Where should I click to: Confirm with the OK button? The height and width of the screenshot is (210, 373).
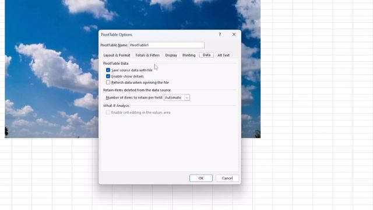(x=201, y=178)
